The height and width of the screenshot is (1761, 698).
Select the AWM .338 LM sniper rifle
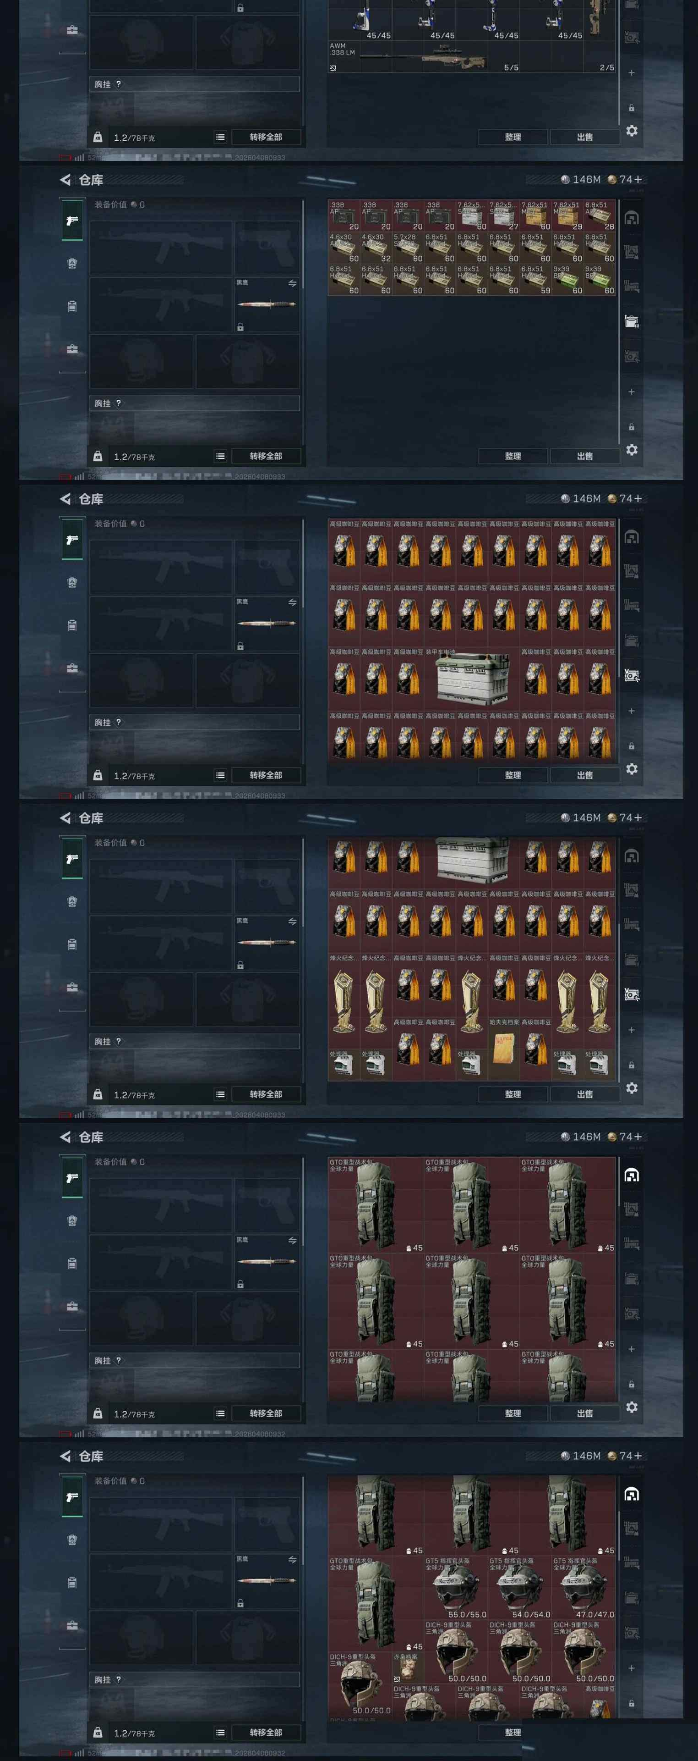(x=424, y=57)
